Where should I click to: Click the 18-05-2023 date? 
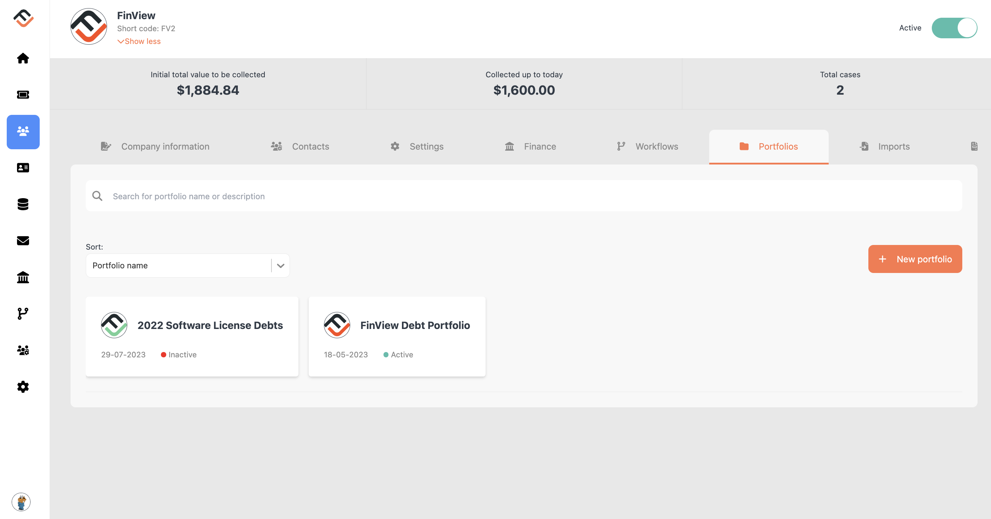pos(346,355)
